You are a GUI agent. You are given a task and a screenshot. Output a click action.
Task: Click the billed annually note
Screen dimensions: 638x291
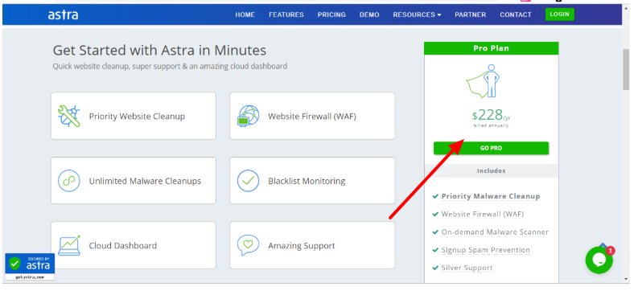click(x=491, y=126)
